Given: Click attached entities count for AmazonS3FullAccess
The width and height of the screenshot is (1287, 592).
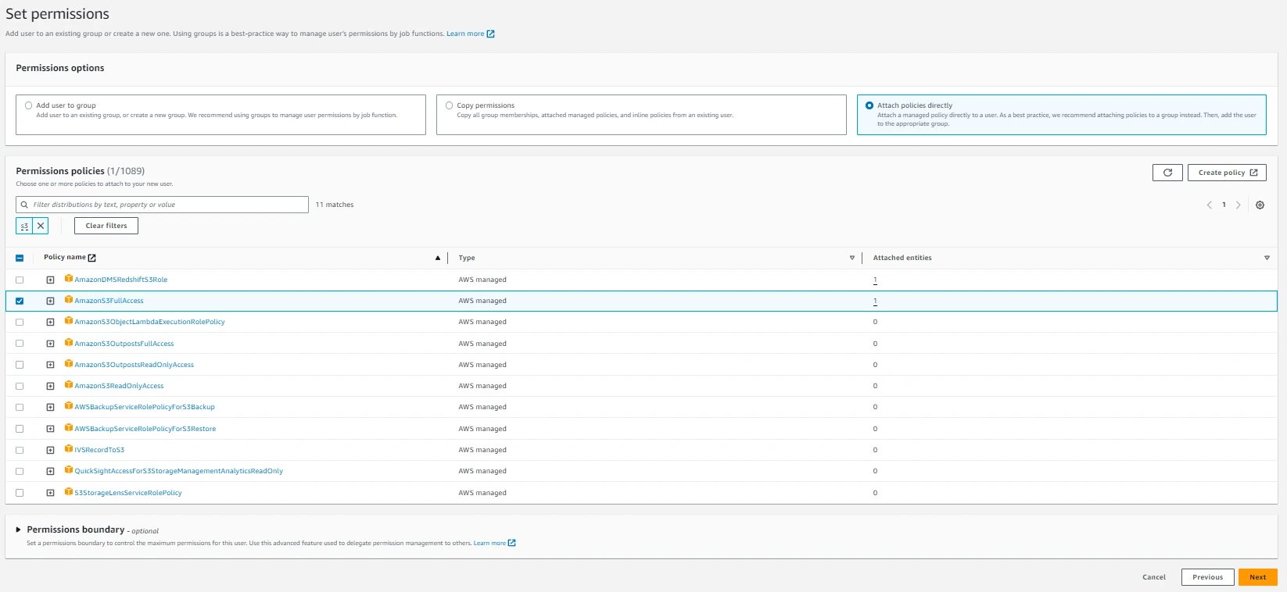Looking at the screenshot, I should click(x=875, y=301).
